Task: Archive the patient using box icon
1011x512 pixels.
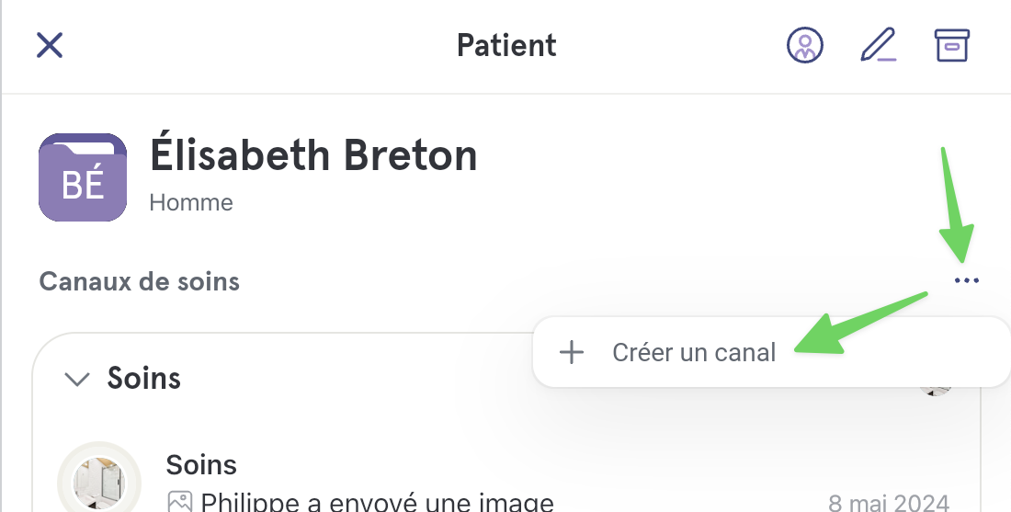Action: 951,45
